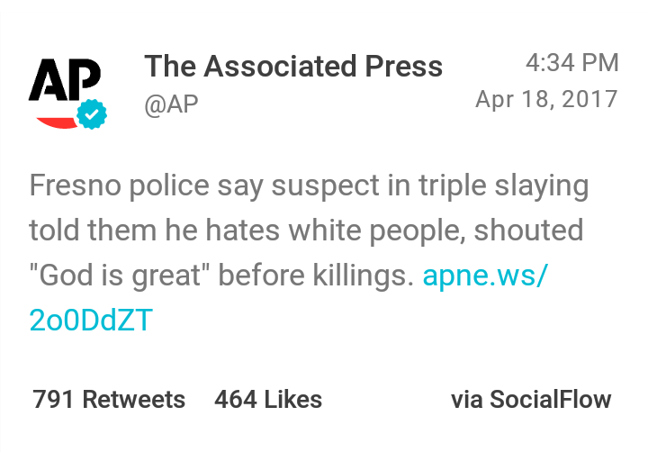This screenshot has width=648, height=452.
Task: Click the 4:34 PM timestamp
Action: pyautogui.click(x=572, y=63)
